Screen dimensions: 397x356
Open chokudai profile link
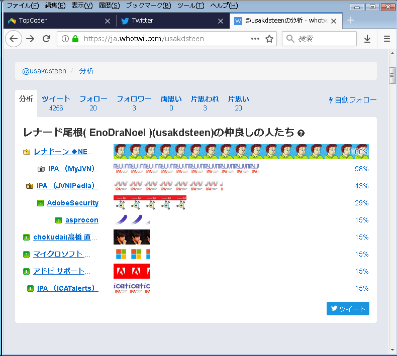(65, 237)
